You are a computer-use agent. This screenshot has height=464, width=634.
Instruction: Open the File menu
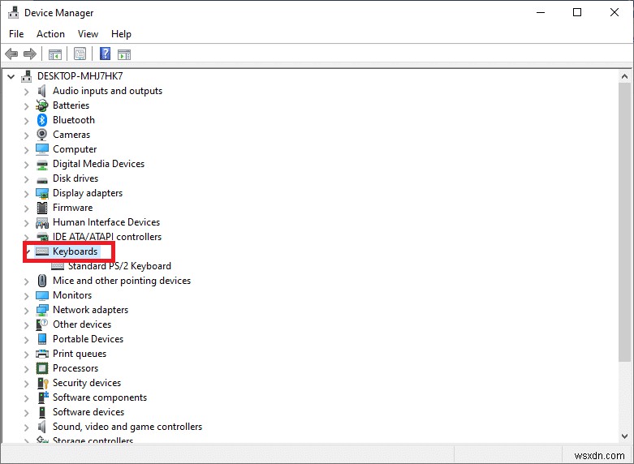tap(16, 34)
